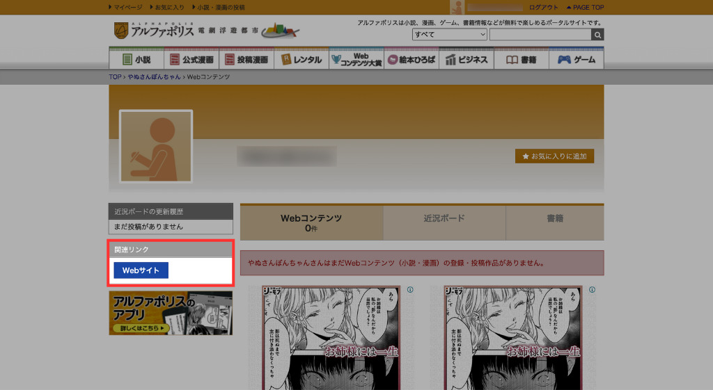Click the right manga advertisement image
713x390 pixels.
coord(513,337)
